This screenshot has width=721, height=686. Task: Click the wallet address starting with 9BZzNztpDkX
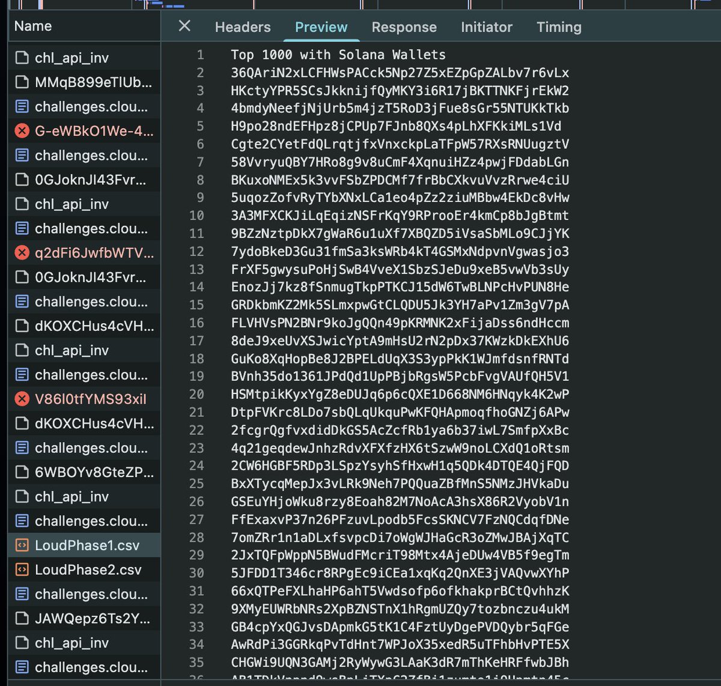[400, 233]
